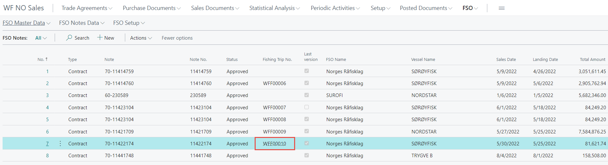The height and width of the screenshot is (165, 608).
Task: Click the New plus icon
Action: pyautogui.click(x=100, y=38)
